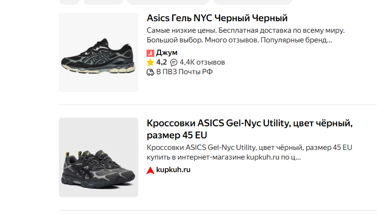Viewport: 377px width, 215px height.
Task: Click the 4,2 rating number
Action: click(x=161, y=63)
